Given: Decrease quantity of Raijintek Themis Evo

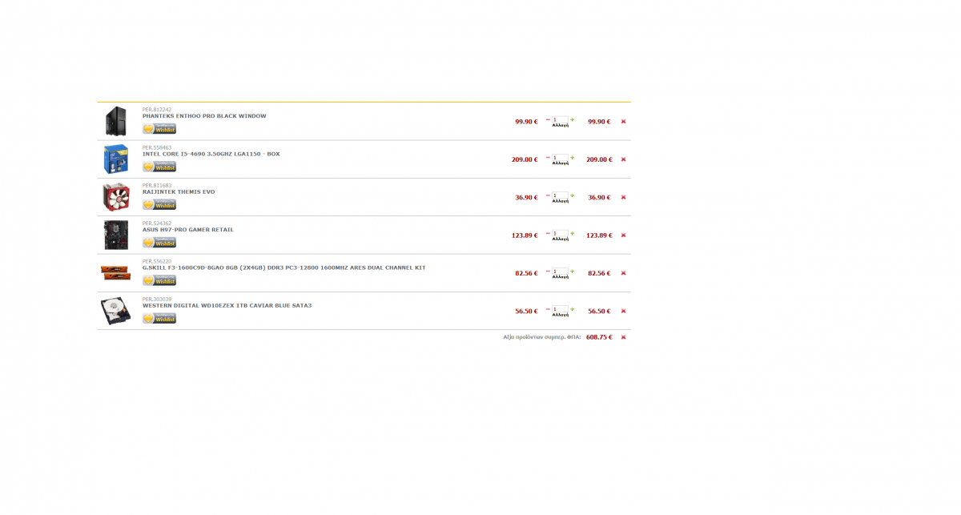Looking at the screenshot, I should 548,195.
